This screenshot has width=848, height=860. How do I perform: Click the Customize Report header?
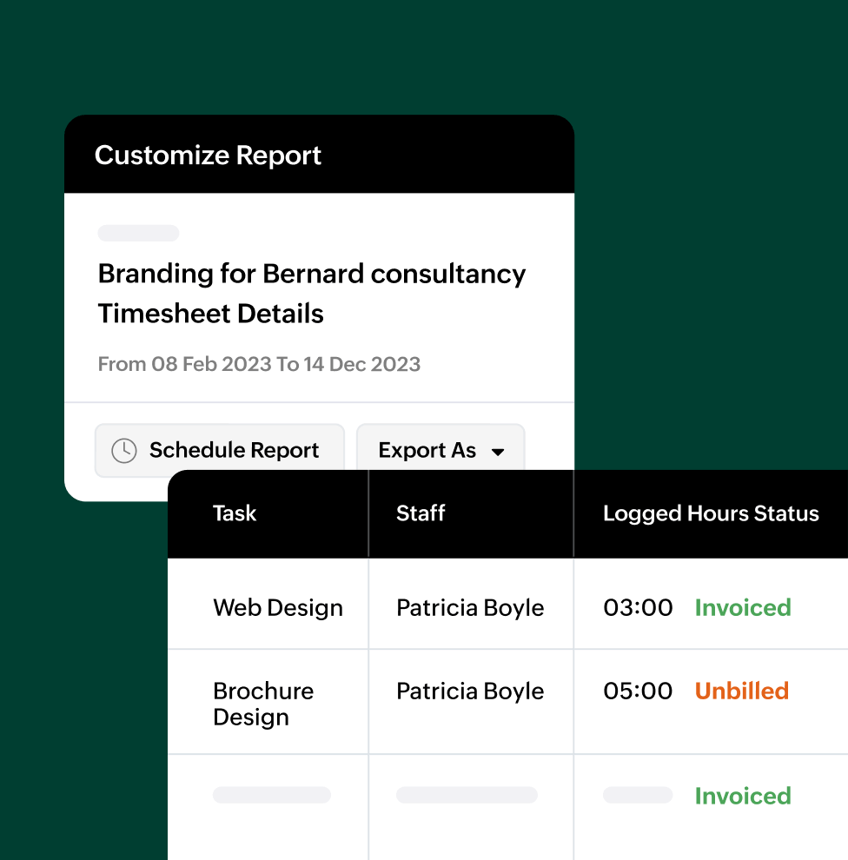209,155
